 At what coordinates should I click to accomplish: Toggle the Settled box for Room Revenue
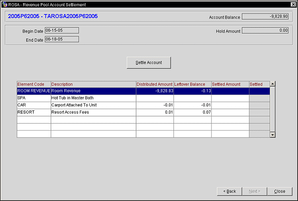(x=259, y=91)
